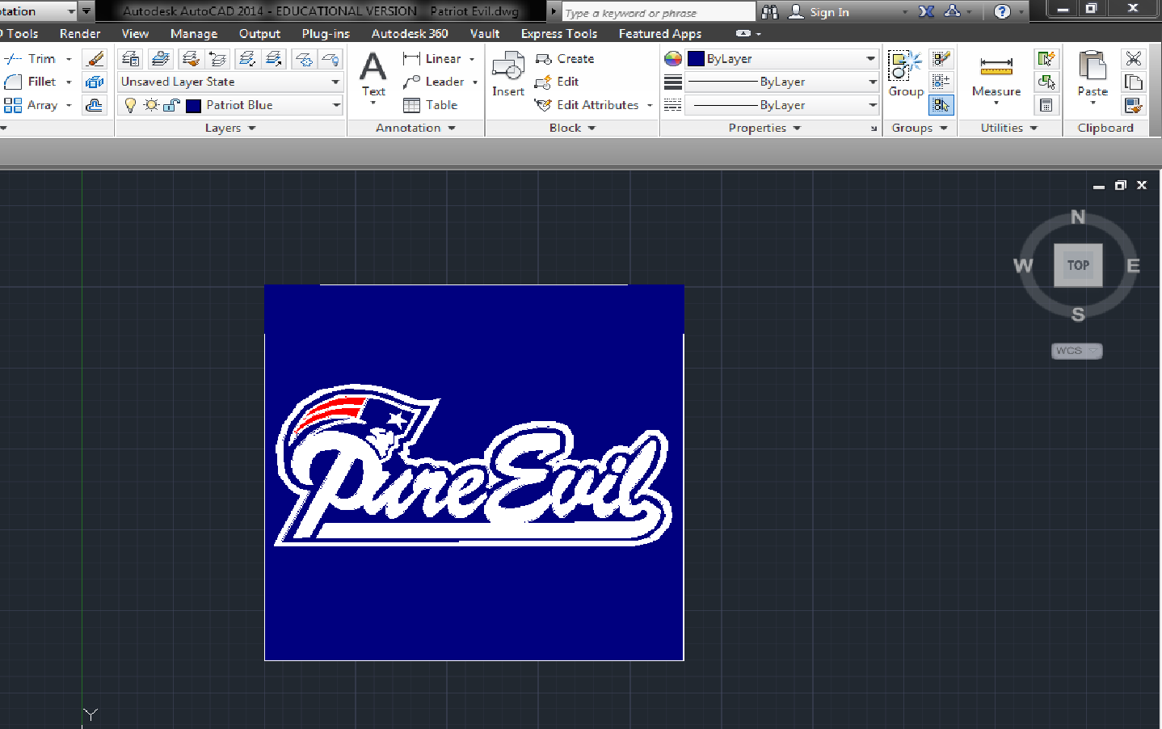Image resolution: width=1162 pixels, height=729 pixels.
Task: Click the Layer Off lightbulb icon in top row
Action: click(330, 59)
